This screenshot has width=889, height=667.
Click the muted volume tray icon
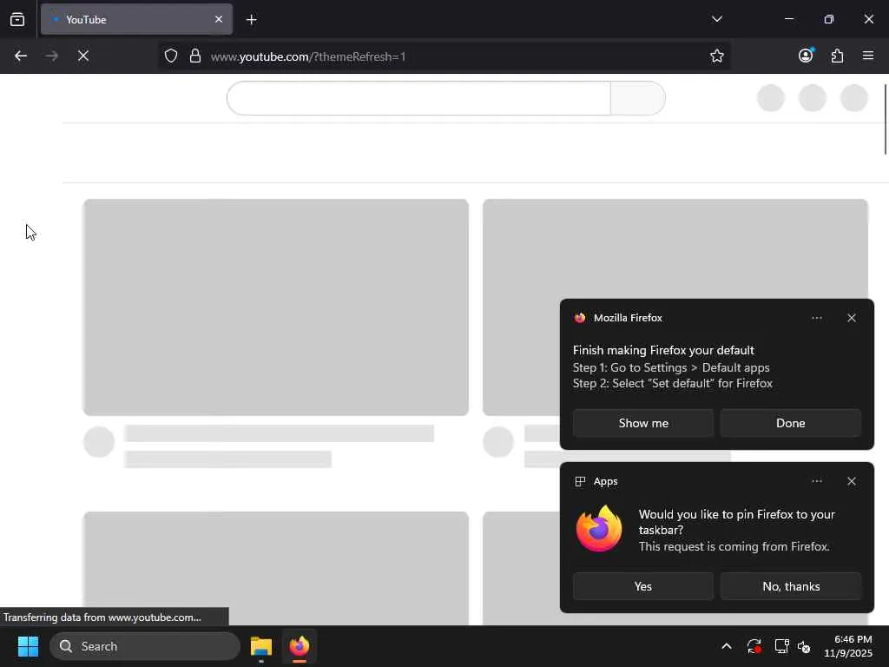click(804, 646)
